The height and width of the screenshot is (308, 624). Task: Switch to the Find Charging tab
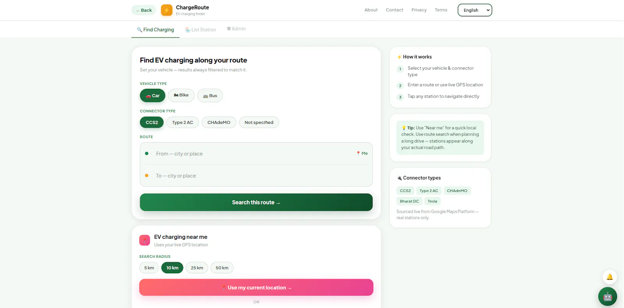[x=155, y=30]
